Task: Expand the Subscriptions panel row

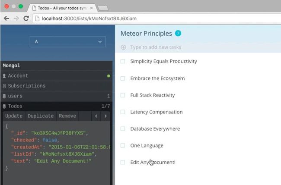Action: click(57, 86)
